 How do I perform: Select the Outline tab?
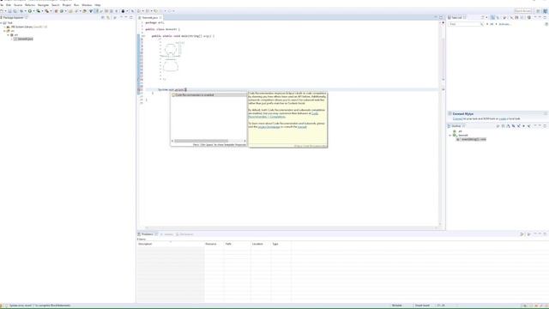click(x=455, y=126)
